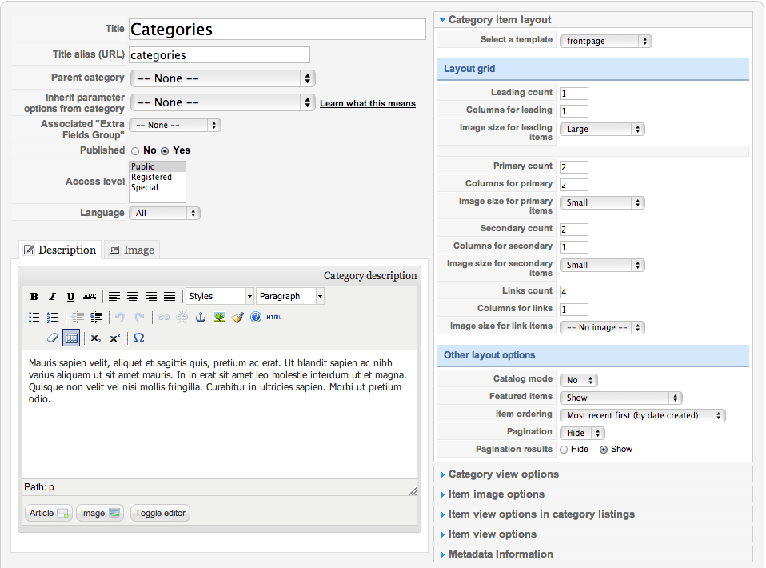
Task: Change the Image size for leading items
Action: (602, 129)
